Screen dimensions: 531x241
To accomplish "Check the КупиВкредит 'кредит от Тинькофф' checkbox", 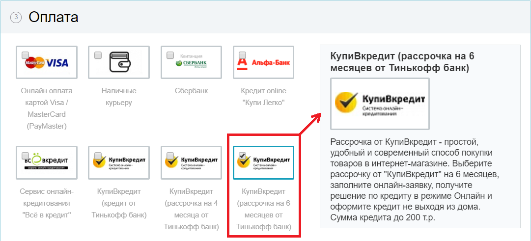I will tap(98, 156).
